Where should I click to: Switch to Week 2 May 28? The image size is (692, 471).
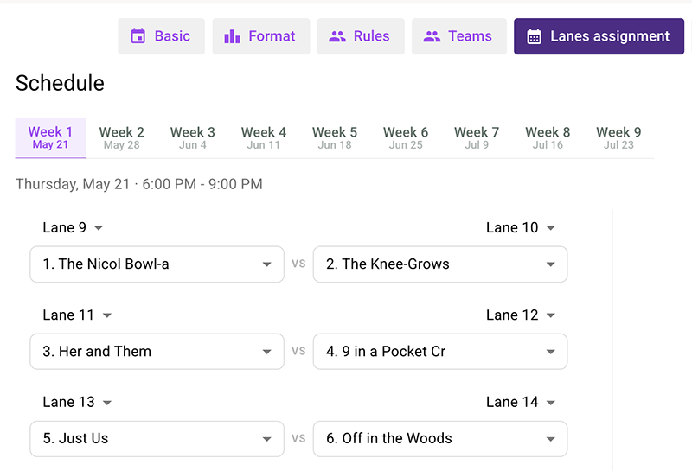point(122,137)
